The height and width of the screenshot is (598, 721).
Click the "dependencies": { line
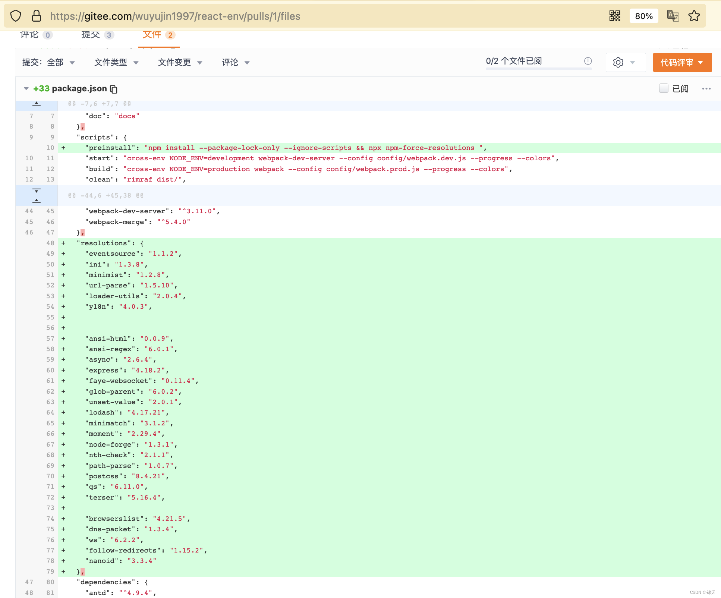(113, 582)
